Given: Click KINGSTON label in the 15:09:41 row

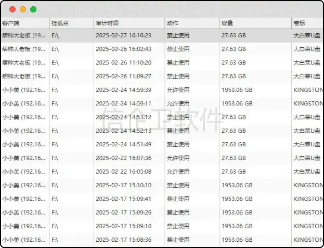Looking at the screenshot, I should (x=308, y=199).
